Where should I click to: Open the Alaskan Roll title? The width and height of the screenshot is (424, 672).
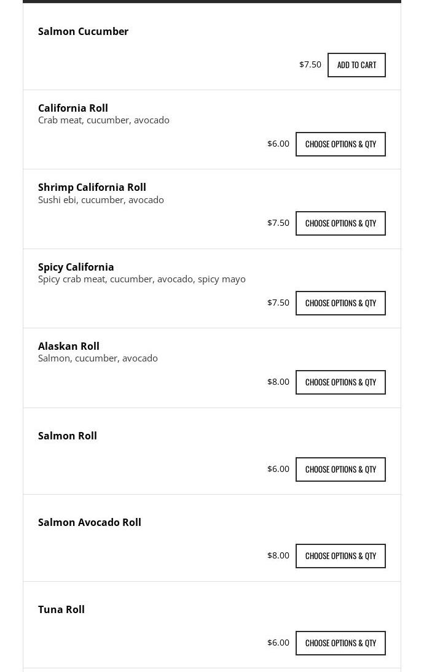coord(69,346)
